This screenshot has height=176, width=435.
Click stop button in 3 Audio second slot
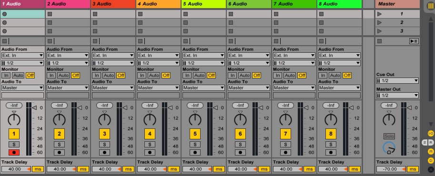(95, 22)
